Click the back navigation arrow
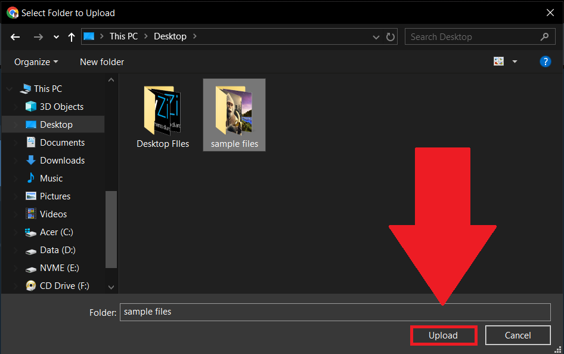 15,36
